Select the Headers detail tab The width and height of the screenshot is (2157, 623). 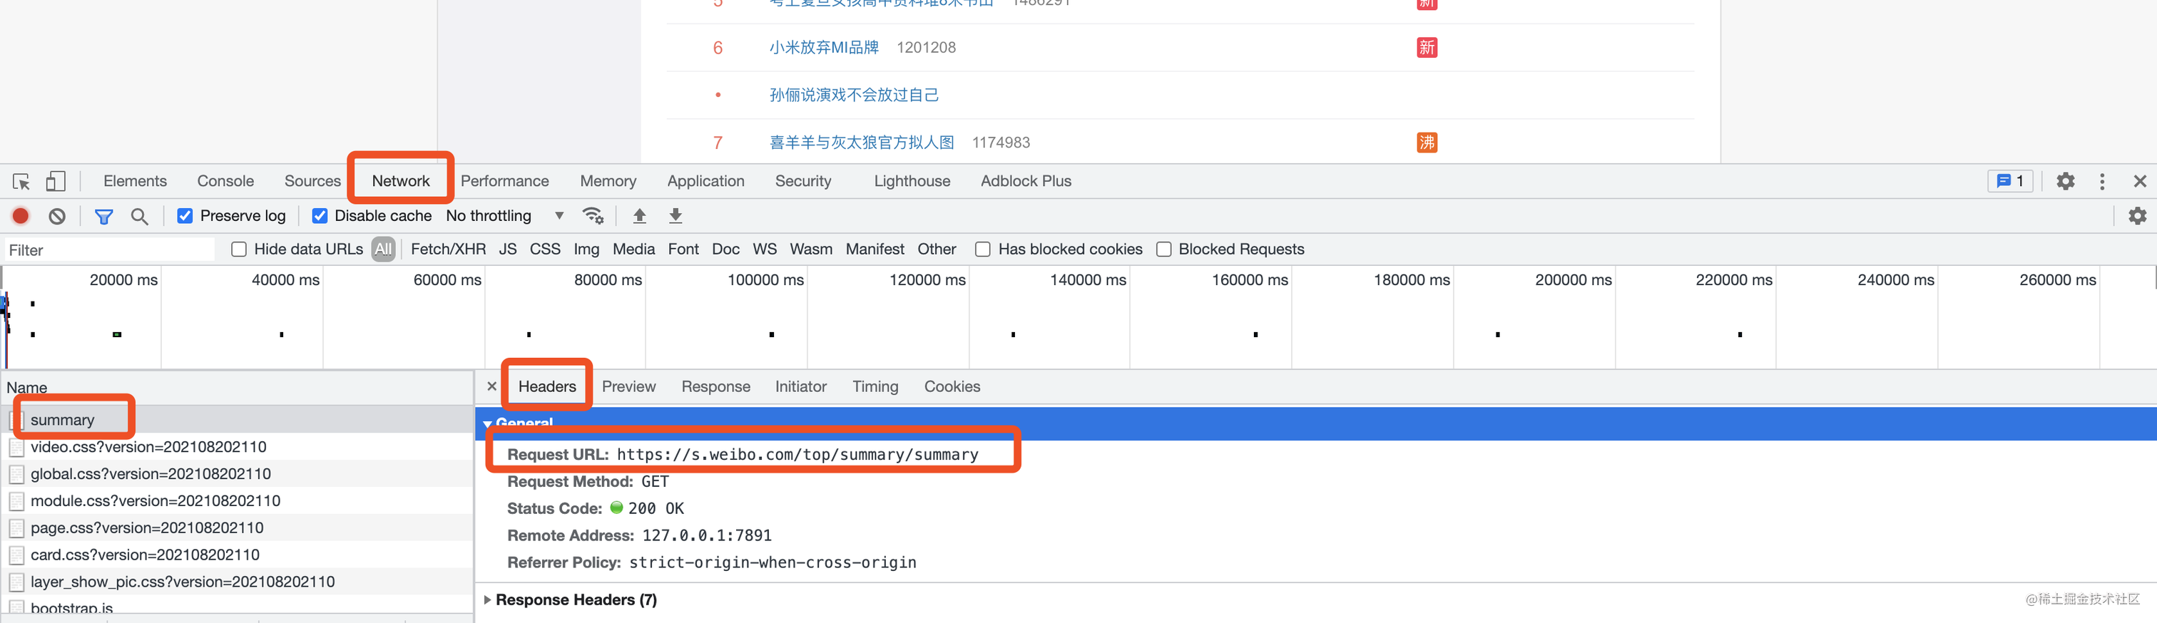pos(547,387)
